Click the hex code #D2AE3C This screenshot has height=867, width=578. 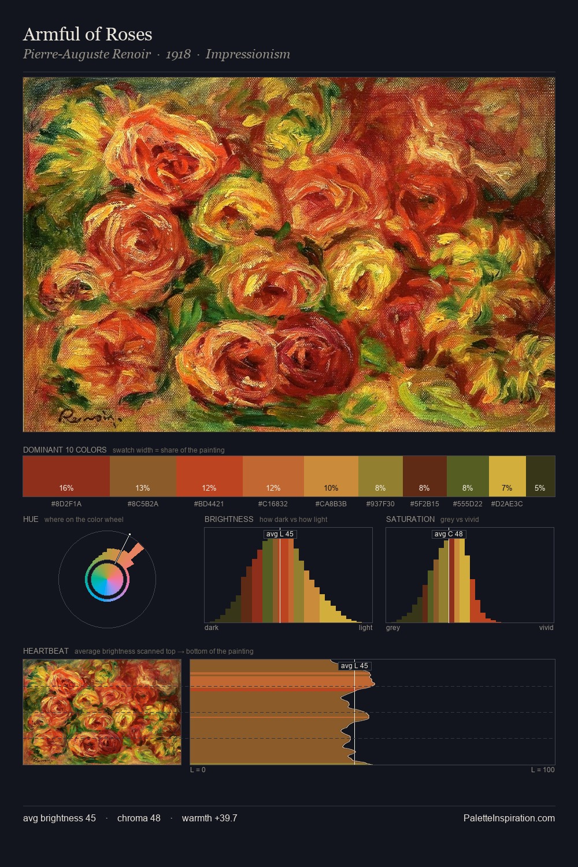pos(507,504)
